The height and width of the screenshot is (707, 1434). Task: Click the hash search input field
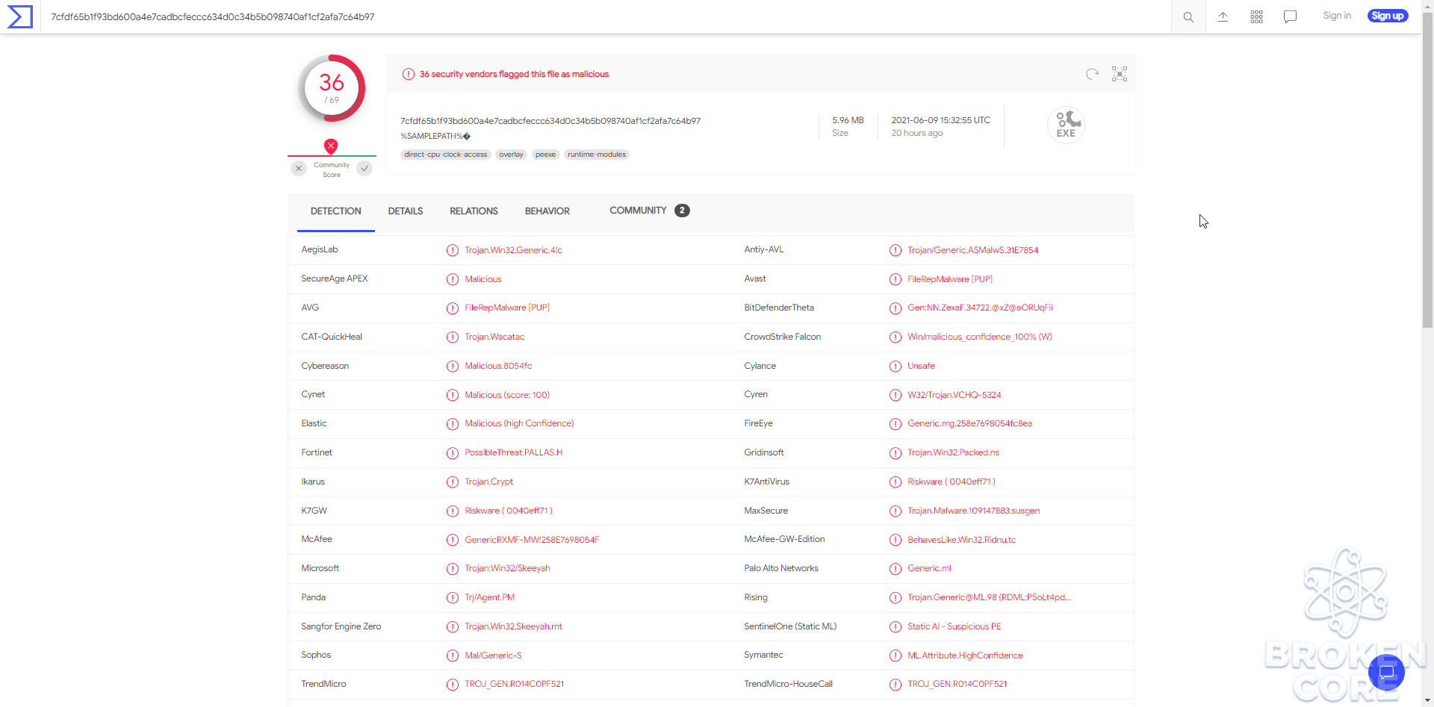pos(605,16)
